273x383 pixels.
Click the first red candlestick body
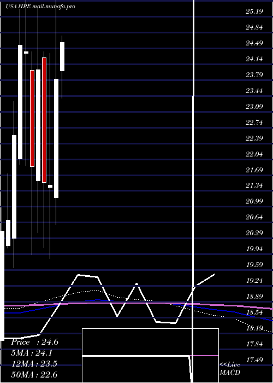click(32, 119)
